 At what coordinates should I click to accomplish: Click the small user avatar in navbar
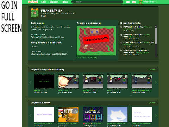coord(140,2)
